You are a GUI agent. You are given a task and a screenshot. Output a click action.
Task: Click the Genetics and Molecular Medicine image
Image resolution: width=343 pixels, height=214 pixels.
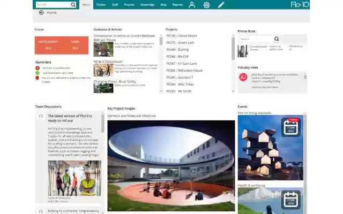tap(171, 166)
